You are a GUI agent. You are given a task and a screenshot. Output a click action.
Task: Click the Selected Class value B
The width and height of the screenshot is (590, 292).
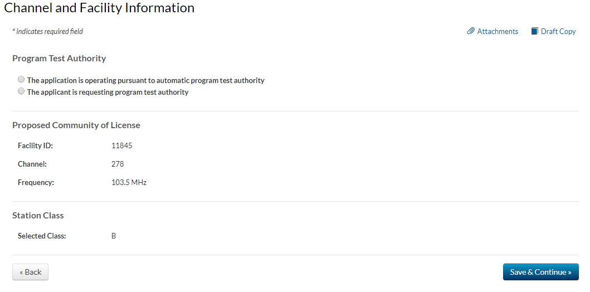click(114, 236)
